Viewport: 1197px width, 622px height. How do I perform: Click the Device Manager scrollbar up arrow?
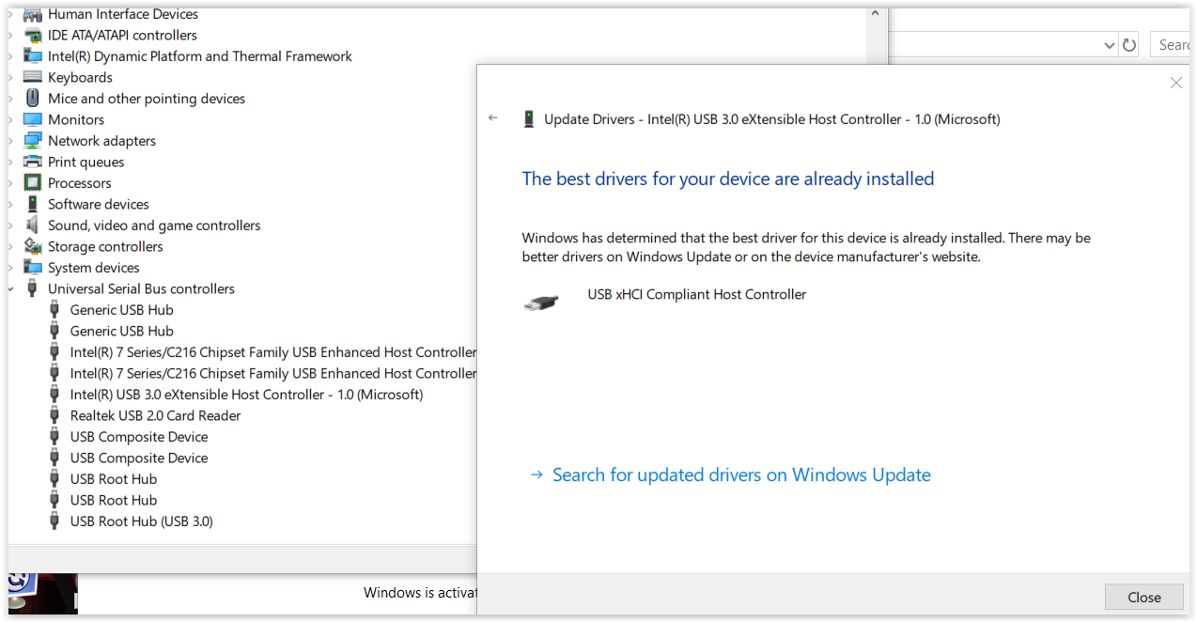point(876,15)
